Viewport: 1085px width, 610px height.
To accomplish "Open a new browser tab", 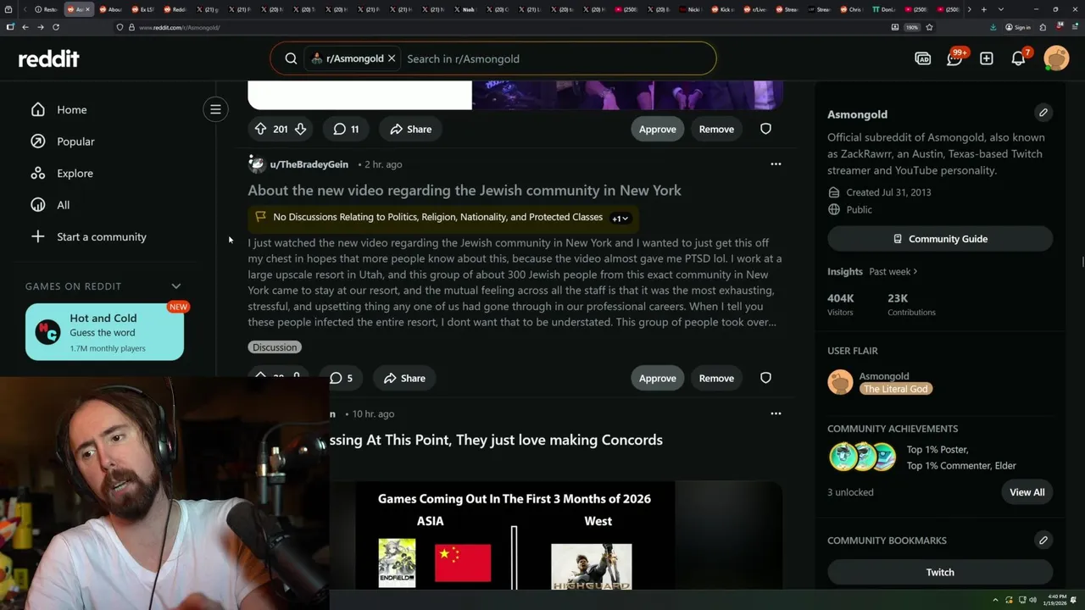I will pyautogui.click(x=983, y=9).
